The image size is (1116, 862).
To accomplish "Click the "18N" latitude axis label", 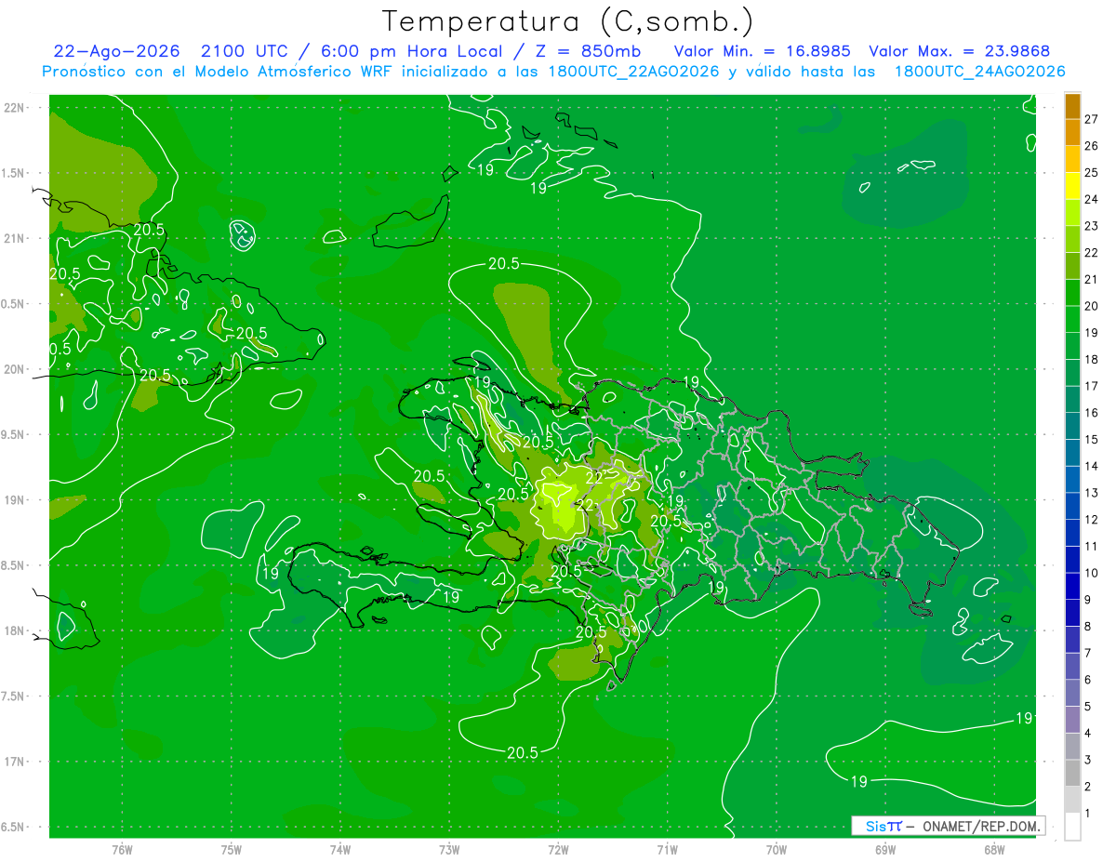I will [14, 631].
